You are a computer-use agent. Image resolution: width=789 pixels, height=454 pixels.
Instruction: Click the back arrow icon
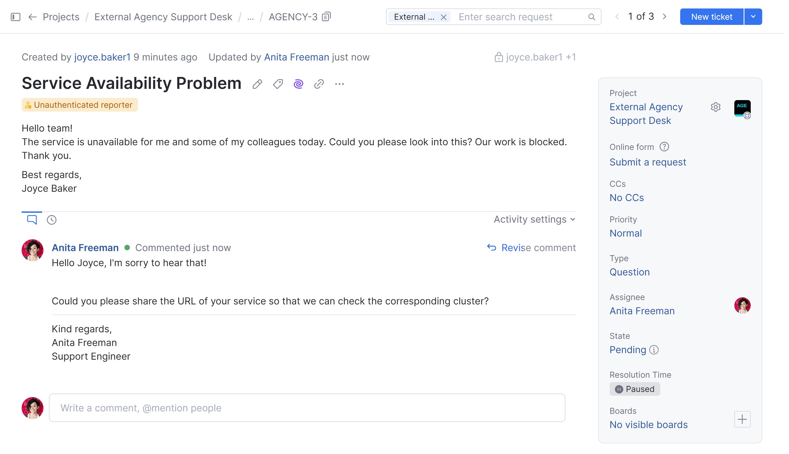coord(33,17)
